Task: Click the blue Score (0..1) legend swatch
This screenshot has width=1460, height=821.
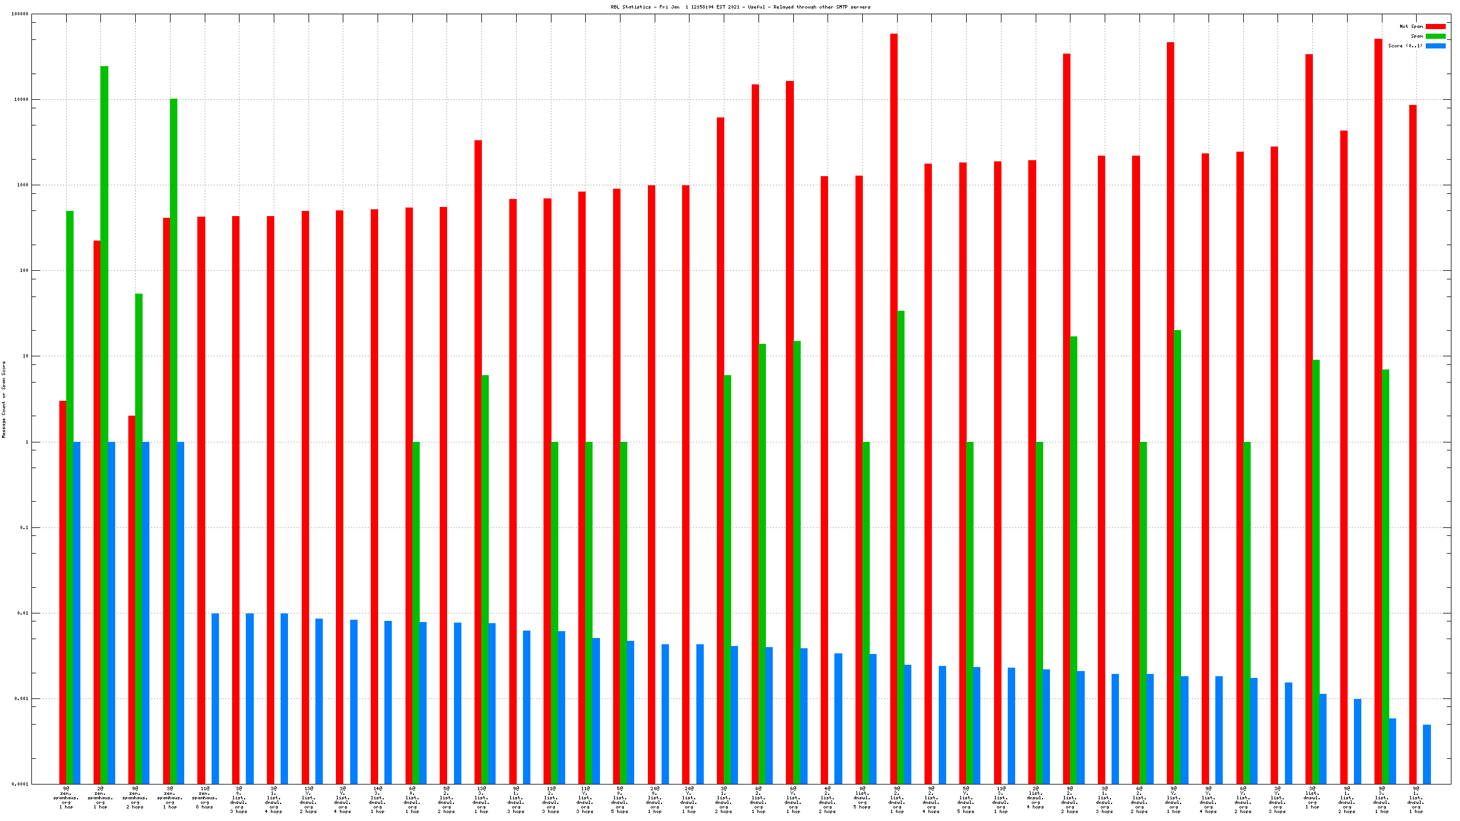Action: point(1435,46)
